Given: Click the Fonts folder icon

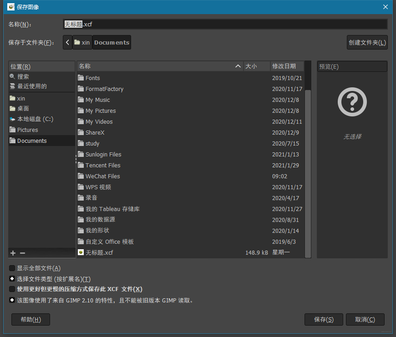Looking at the screenshot, I should 81,78.
